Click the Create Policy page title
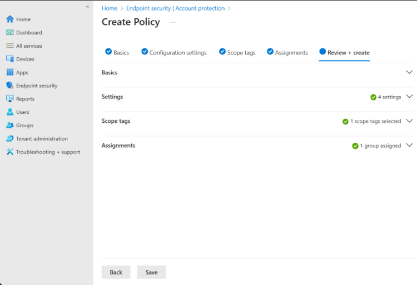 click(x=131, y=22)
